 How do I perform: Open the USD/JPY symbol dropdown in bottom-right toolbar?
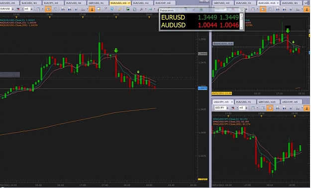[x=228, y=108]
